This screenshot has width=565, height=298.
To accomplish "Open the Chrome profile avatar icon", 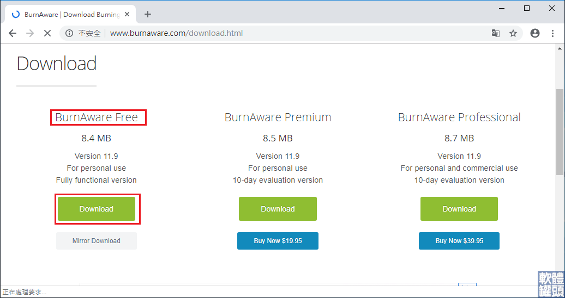I will point(535,33).
